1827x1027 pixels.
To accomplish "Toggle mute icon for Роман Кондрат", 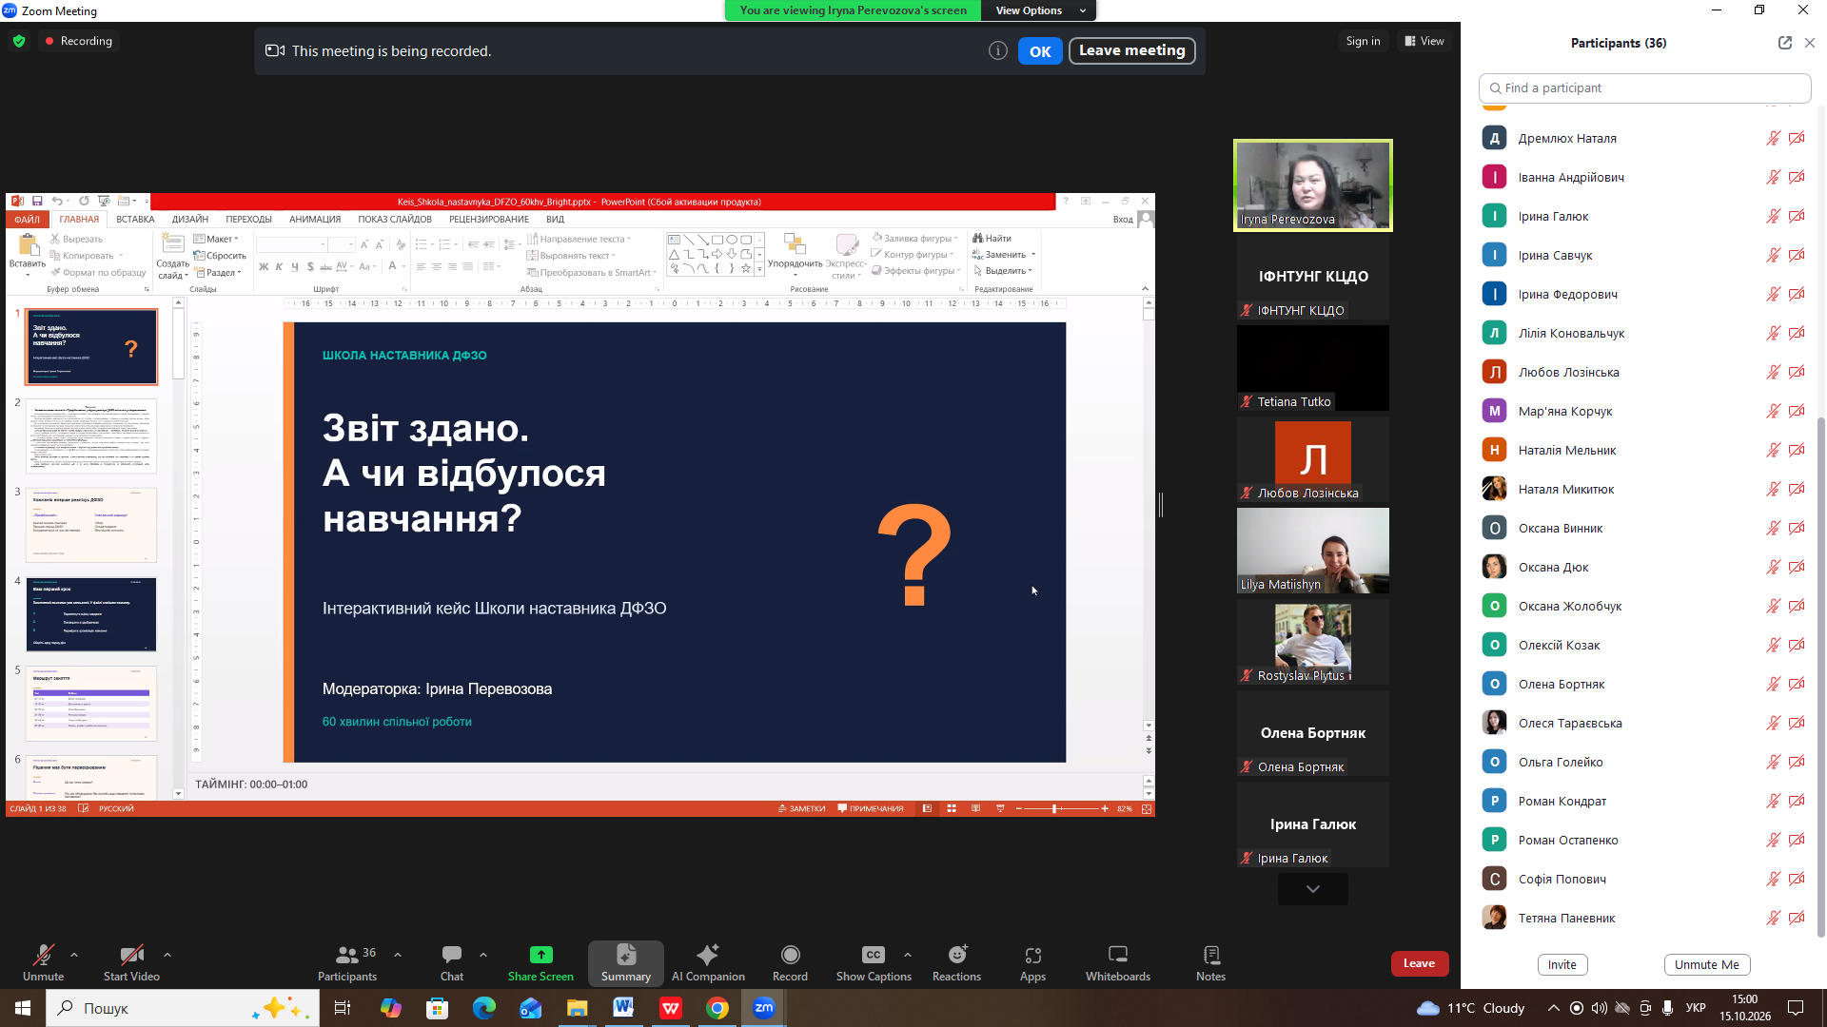I will (x=1774, y=802).
